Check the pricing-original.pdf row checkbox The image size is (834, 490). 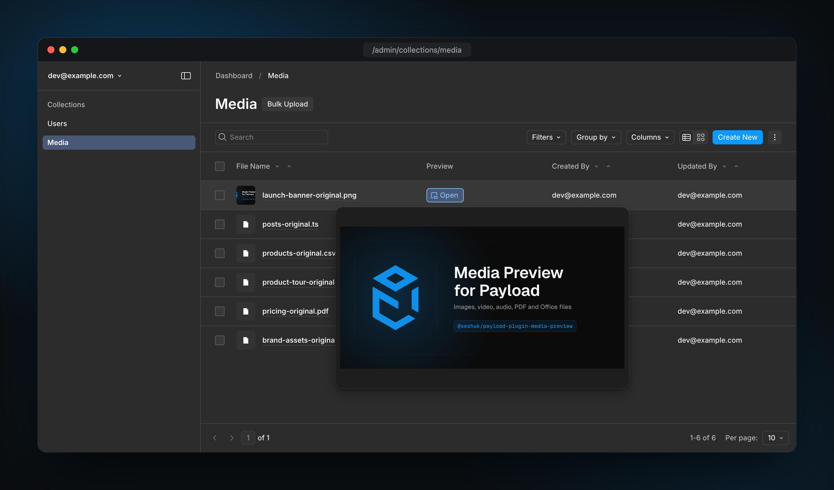pyautogui.click(x=220, y=312)
